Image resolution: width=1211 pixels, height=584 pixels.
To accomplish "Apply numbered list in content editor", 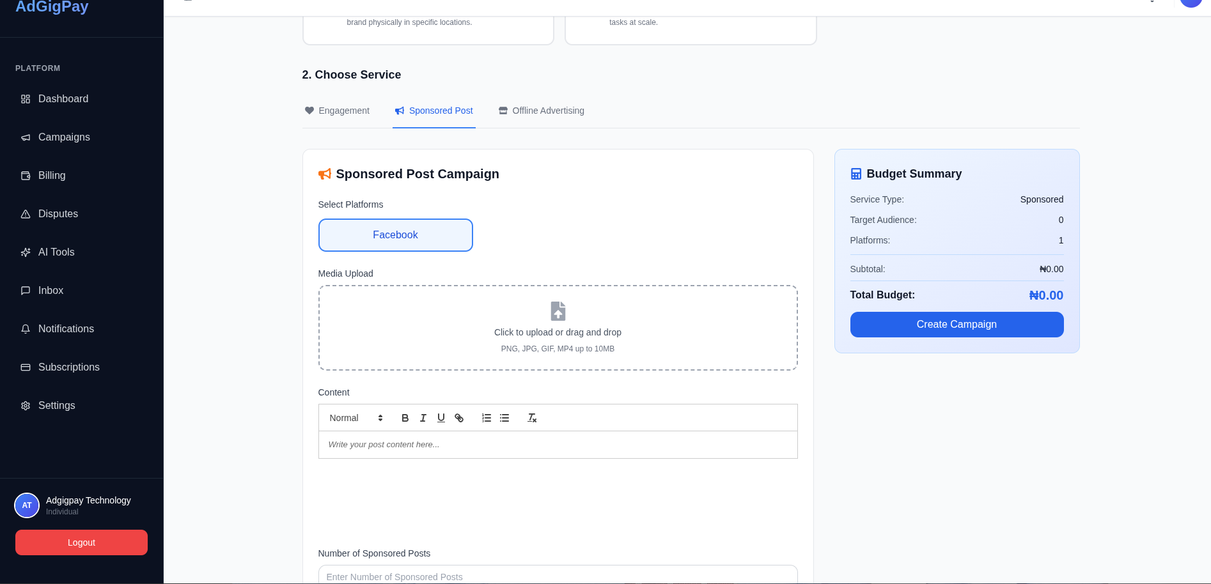I will pos(487,418).
